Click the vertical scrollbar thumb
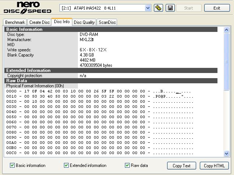 [226, 62]
